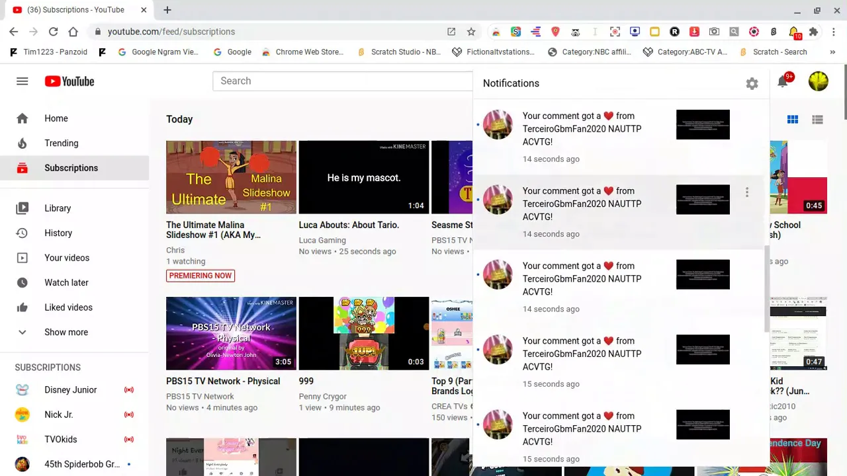Click the YouTube search field
Image resolution: width=847 pixels, height=476 pixels.
[343, 81]
